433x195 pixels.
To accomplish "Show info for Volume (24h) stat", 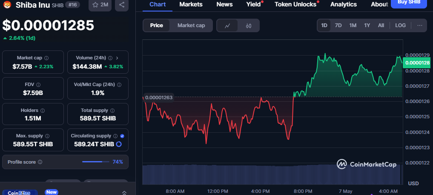I will [x=110, y=58].
